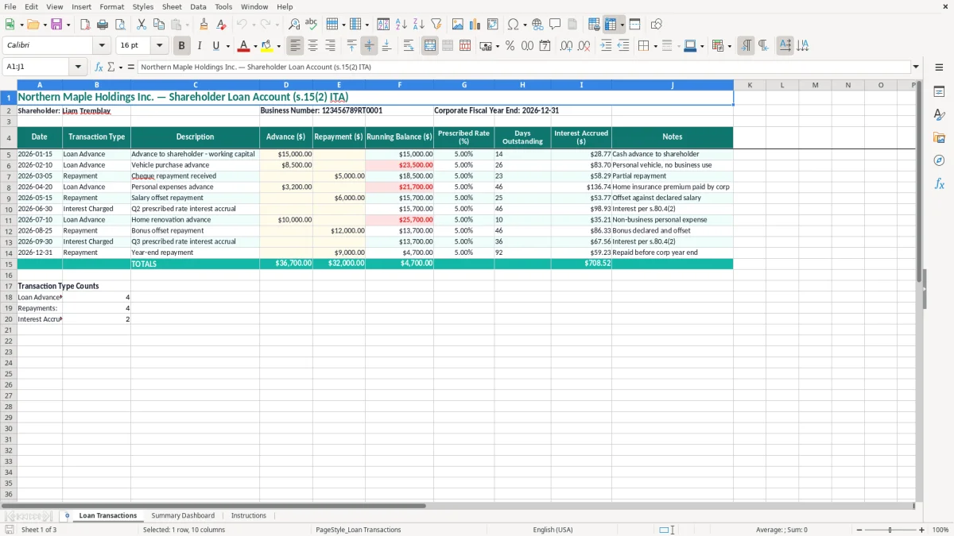
Task: Click the 100% zoom level
Action: click(x=940, y=530)
